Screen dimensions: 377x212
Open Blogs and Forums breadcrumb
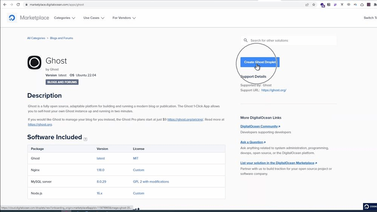point(61,38)
